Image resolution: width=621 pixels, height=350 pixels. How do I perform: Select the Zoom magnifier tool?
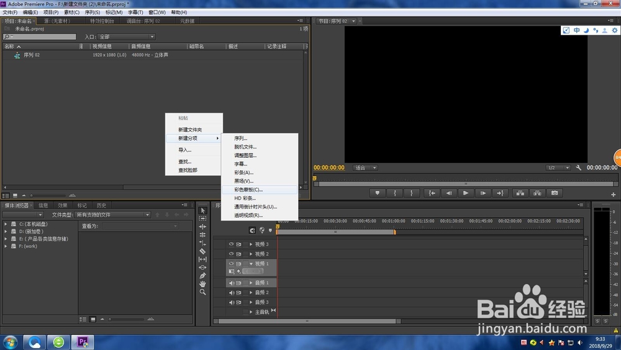[203, 292]
